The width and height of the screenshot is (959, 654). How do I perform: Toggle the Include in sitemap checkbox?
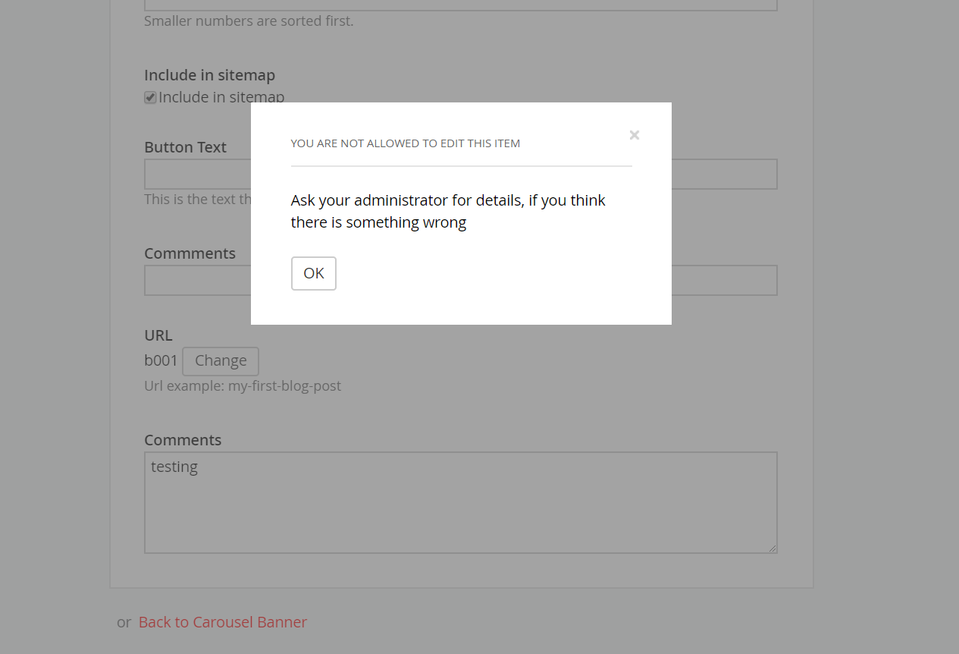pyautogui.click(x=150, y=97)
